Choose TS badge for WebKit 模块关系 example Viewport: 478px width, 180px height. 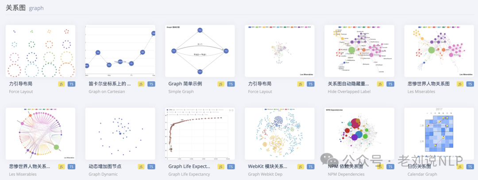click(x=310, y=167)
